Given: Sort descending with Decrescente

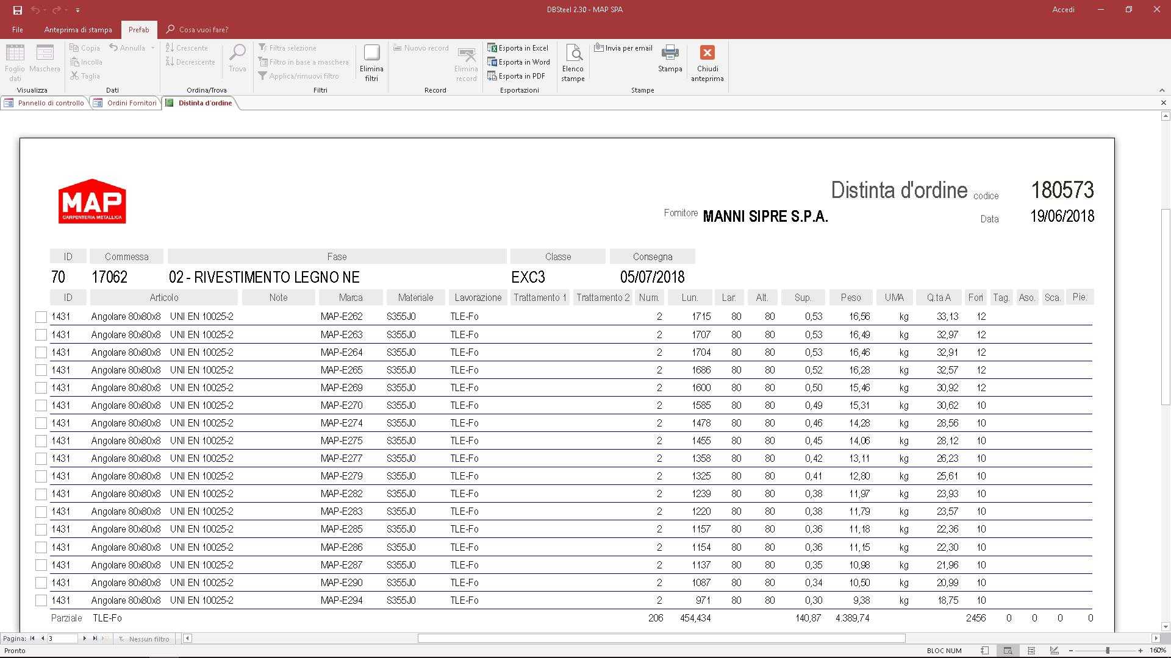Looking at the screenshot, I should [x=190, y=62].
